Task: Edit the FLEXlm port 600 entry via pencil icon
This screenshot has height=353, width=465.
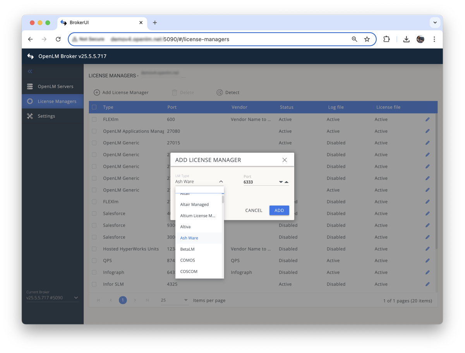Action: pos(427,119)
